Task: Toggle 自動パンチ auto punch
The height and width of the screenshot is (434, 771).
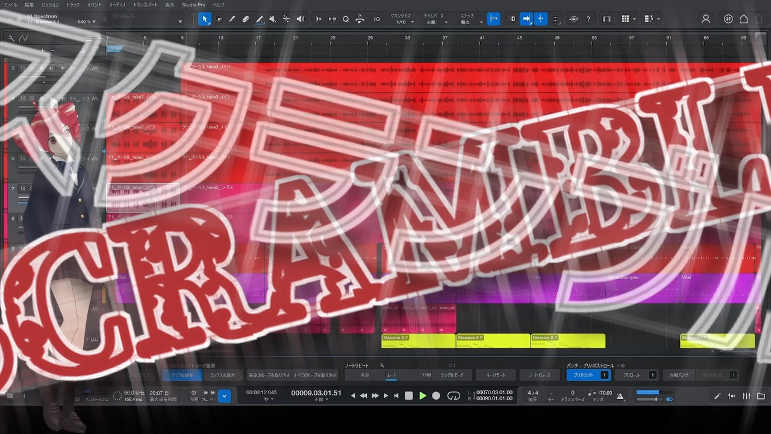Action: (x=679, y=375)
